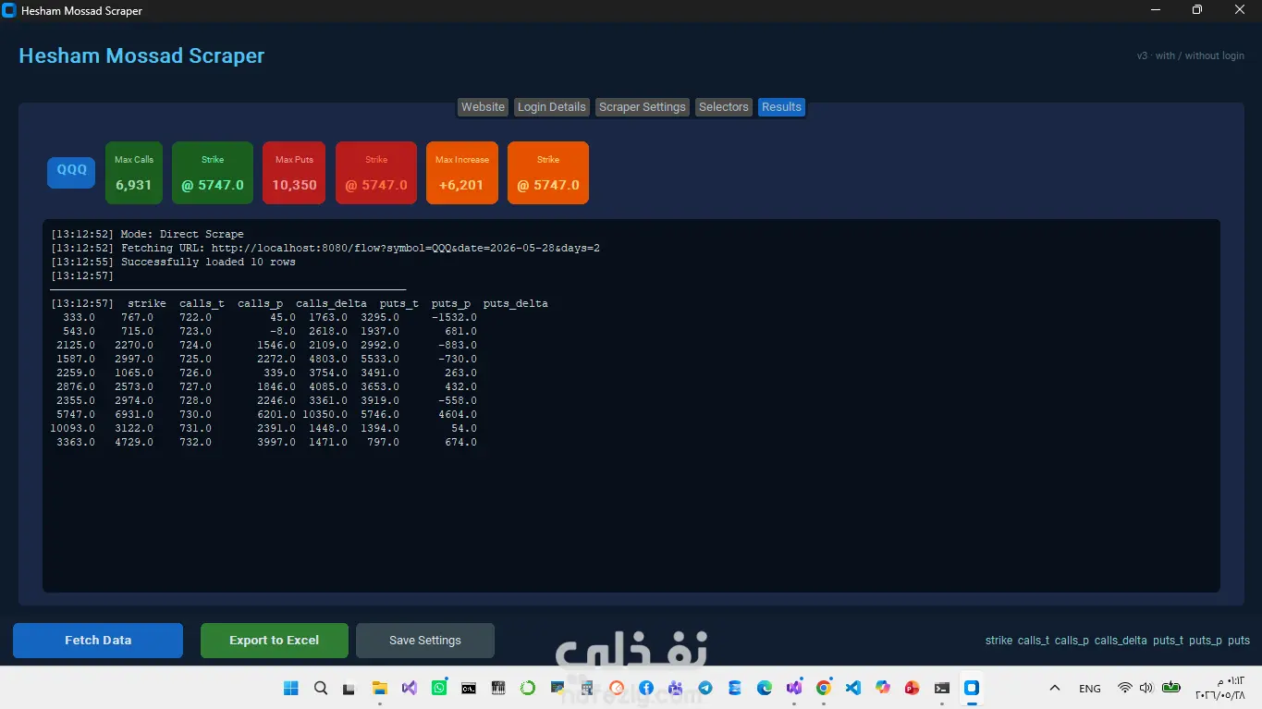Go to the Scraper Settings tab
This screenshot has width=1262, height=709.
[643, 107]
